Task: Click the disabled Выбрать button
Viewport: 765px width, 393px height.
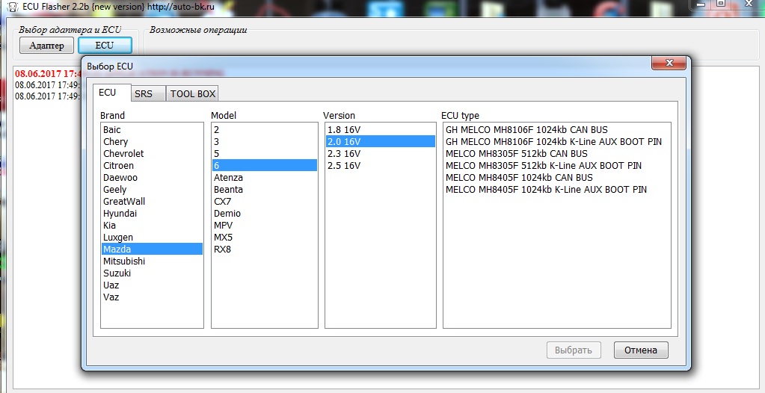Action: (574, 350)
